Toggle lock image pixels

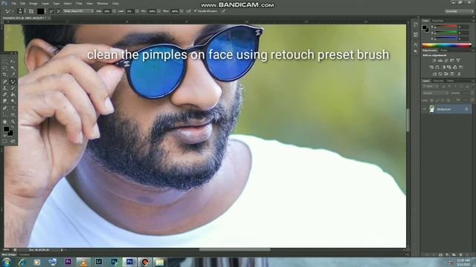click(437, 100)
